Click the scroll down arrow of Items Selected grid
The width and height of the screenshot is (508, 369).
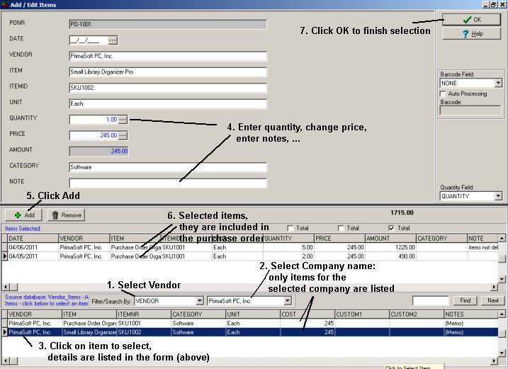coord(502,279)
